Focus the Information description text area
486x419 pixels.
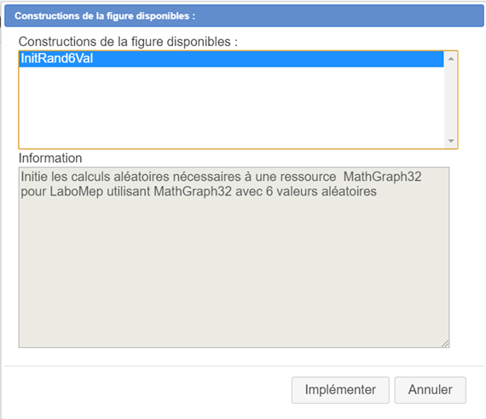[x=234, y=258]
